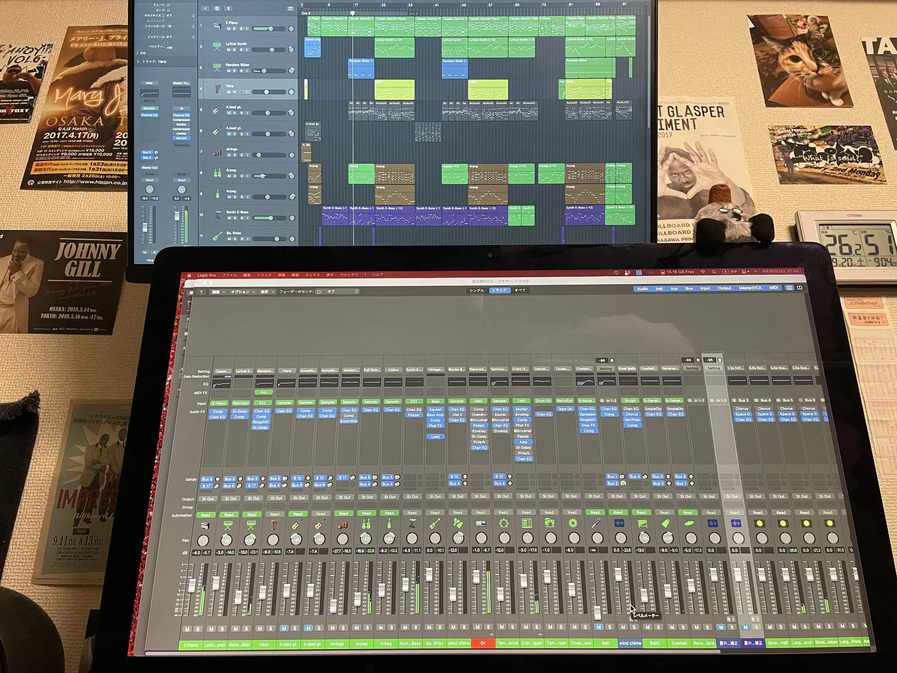Open the Sampler instrument slot on Harp strip
The image size is (897, 673).
pyautogui.click(x=284, y=403)
